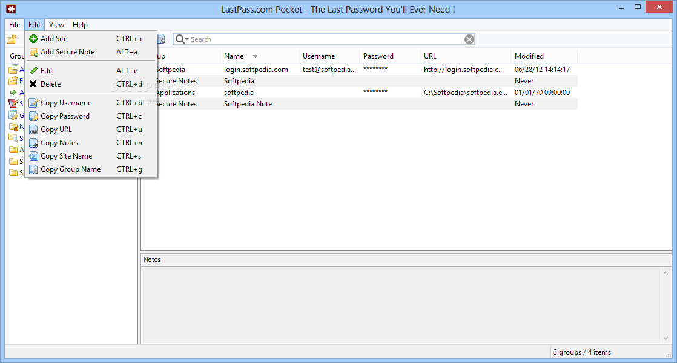Click the Copy Group Name gear icon
677x363 pixels.
(x=33, y=170)
